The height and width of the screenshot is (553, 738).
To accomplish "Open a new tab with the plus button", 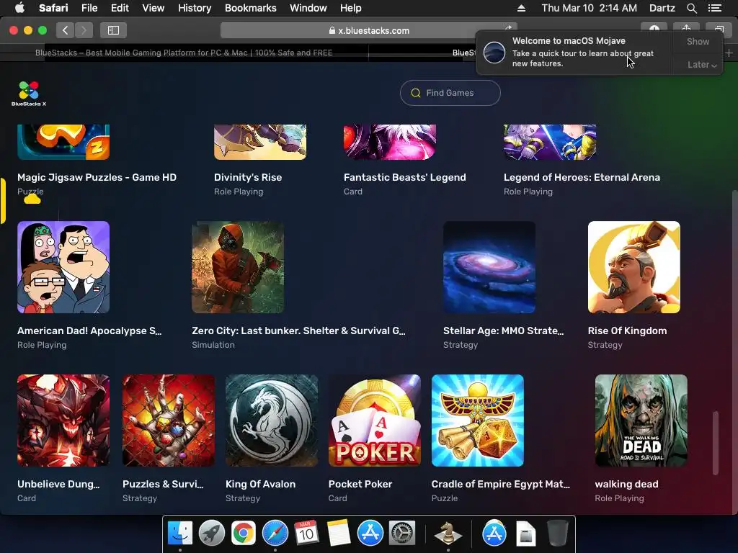I will point(729,53).
